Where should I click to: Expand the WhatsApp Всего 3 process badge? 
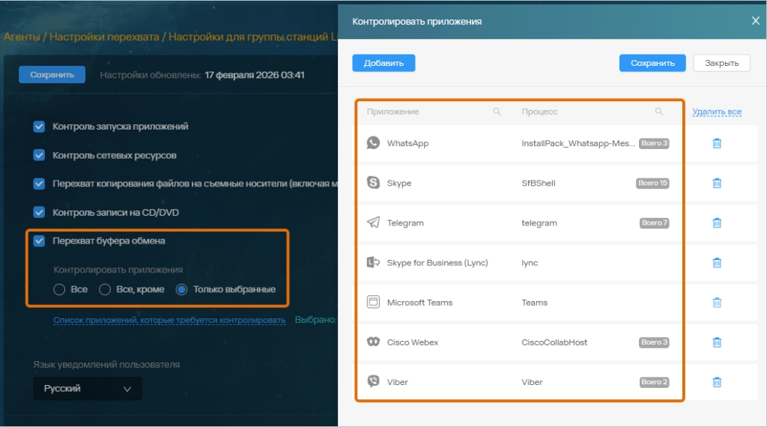pyautogui.click(x=654, y=143)
